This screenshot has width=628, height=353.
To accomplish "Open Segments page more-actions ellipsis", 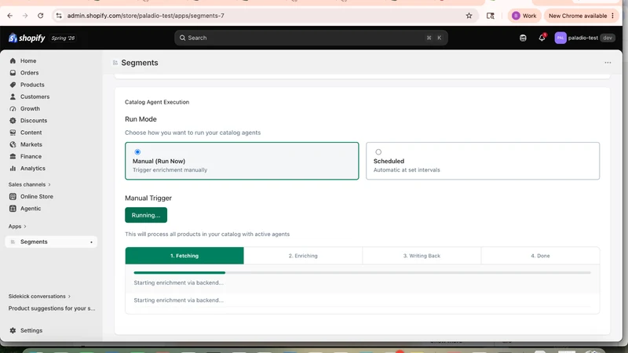I will click(x=608, y=63).
